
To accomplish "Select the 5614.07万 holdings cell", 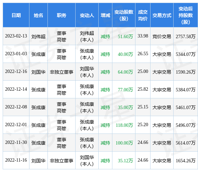I will coord(186,143).
